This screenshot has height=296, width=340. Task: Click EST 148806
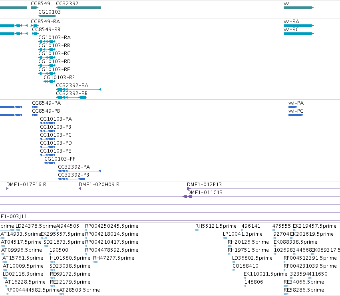(254, 282)
